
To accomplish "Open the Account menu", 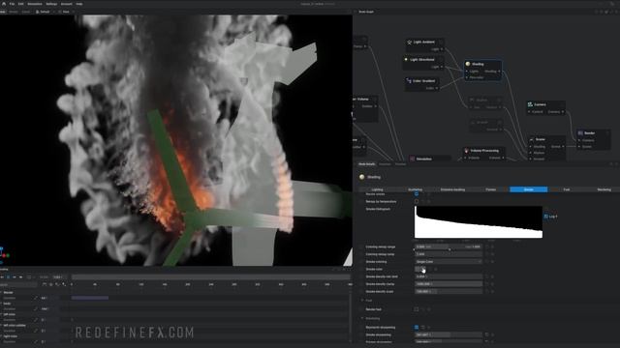I will point(67,4).
